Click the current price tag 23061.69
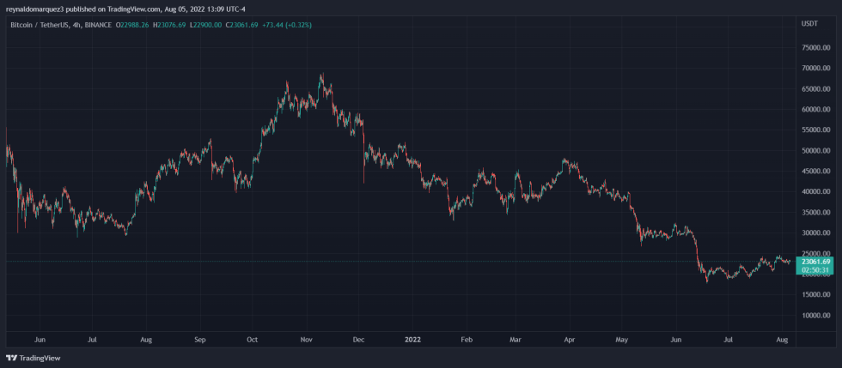Screen dimensions: 842x368 point(815,262)
